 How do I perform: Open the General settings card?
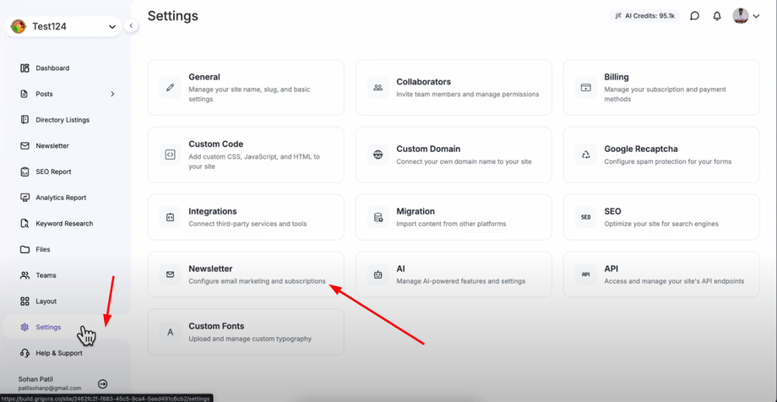pyautogui.click(x=246, y=88)
